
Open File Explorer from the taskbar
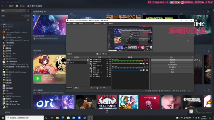tap(57, 118)
